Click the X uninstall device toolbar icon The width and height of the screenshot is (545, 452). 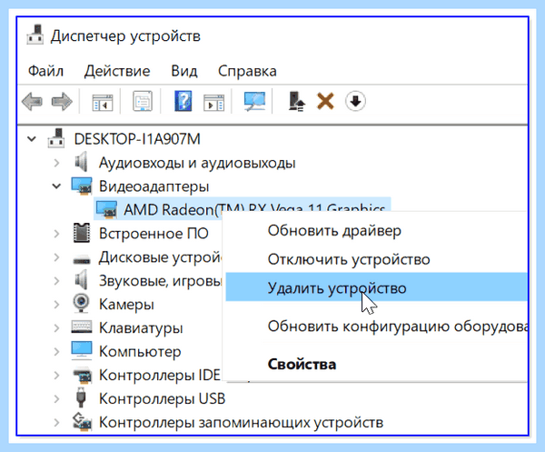325,101
